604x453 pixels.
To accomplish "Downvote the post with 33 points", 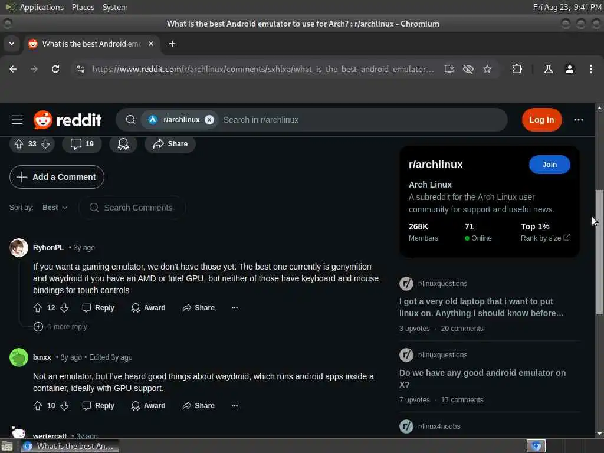I will tap(45, 144).
